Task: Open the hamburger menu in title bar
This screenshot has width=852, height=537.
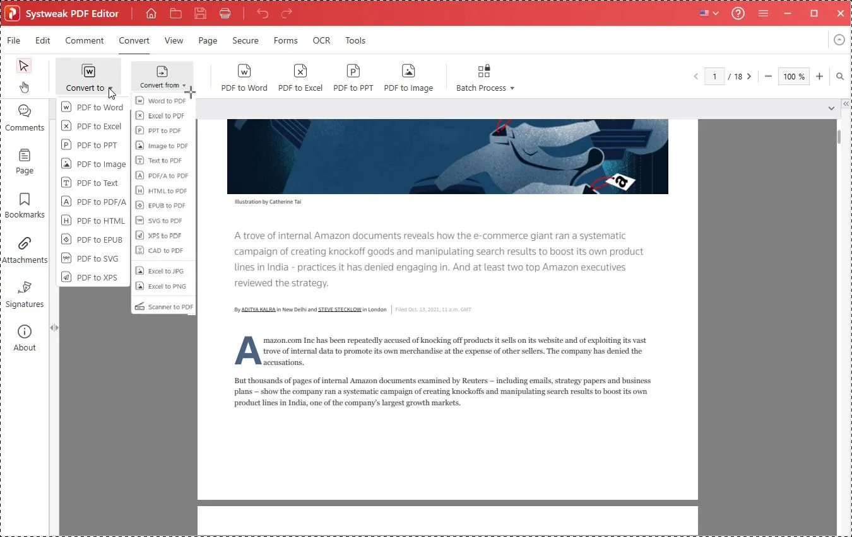Action: (x=763, y=13)
